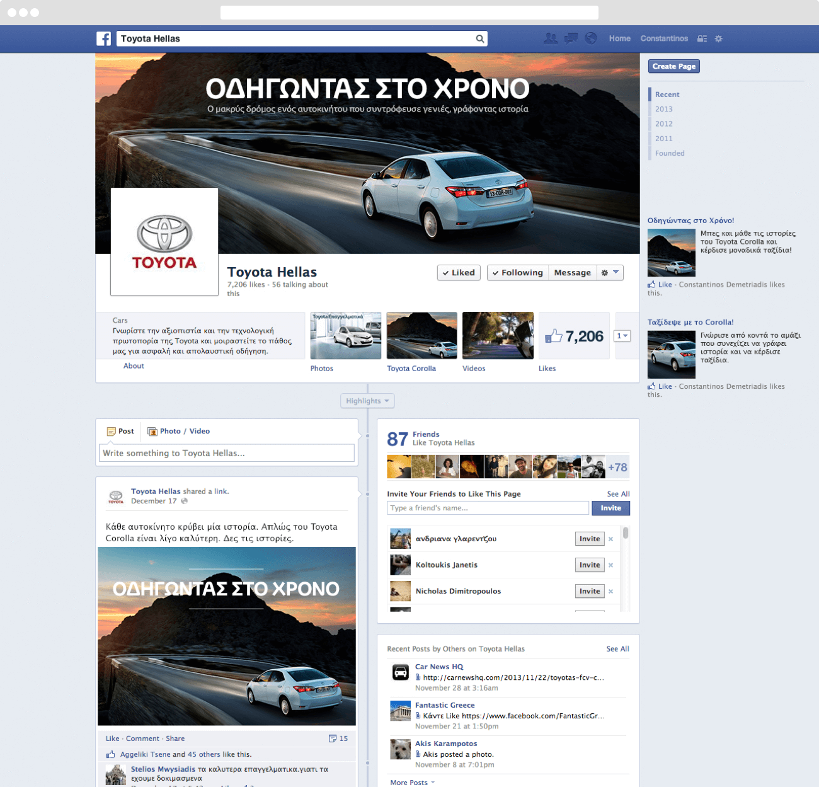Viewport: 819px width, 787px height.
Task: Click Post status icon in composer
Action: click(111, 432)
